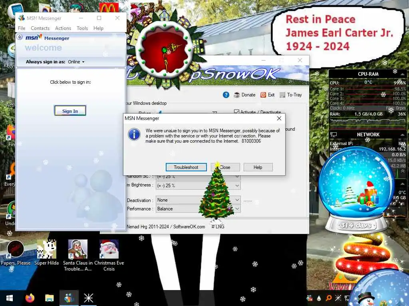
Task: Open the Deactivation 'None' dropdown
Action: [x=198, y=200]
